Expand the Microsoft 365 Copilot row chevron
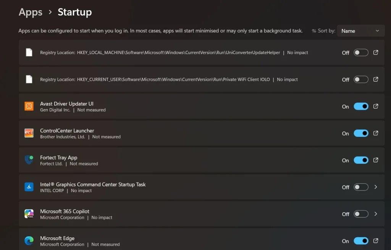Image resolution: width=391 pixels, height=250 pixels. point(376,214)
